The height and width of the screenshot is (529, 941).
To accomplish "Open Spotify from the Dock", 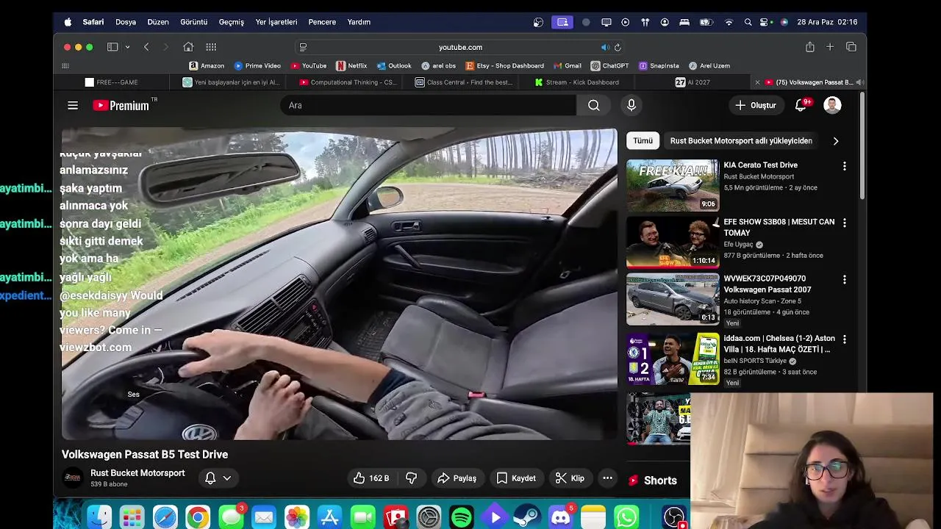I will pos(462,517).
